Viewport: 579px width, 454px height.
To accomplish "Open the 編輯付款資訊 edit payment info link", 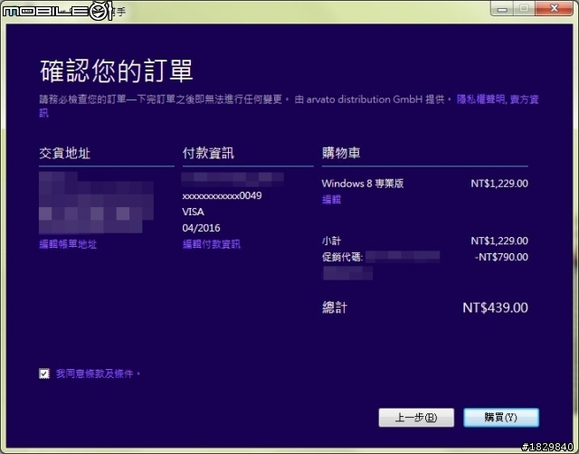I will point(212,244).
